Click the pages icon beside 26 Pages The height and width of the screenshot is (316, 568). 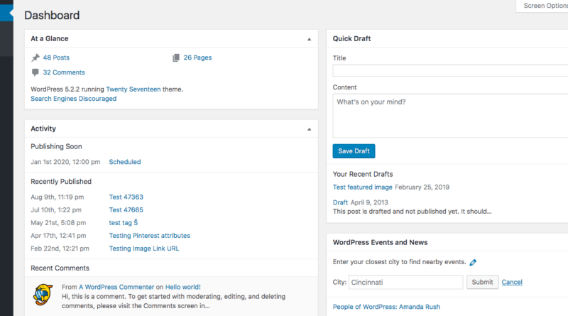coord(176,58)
